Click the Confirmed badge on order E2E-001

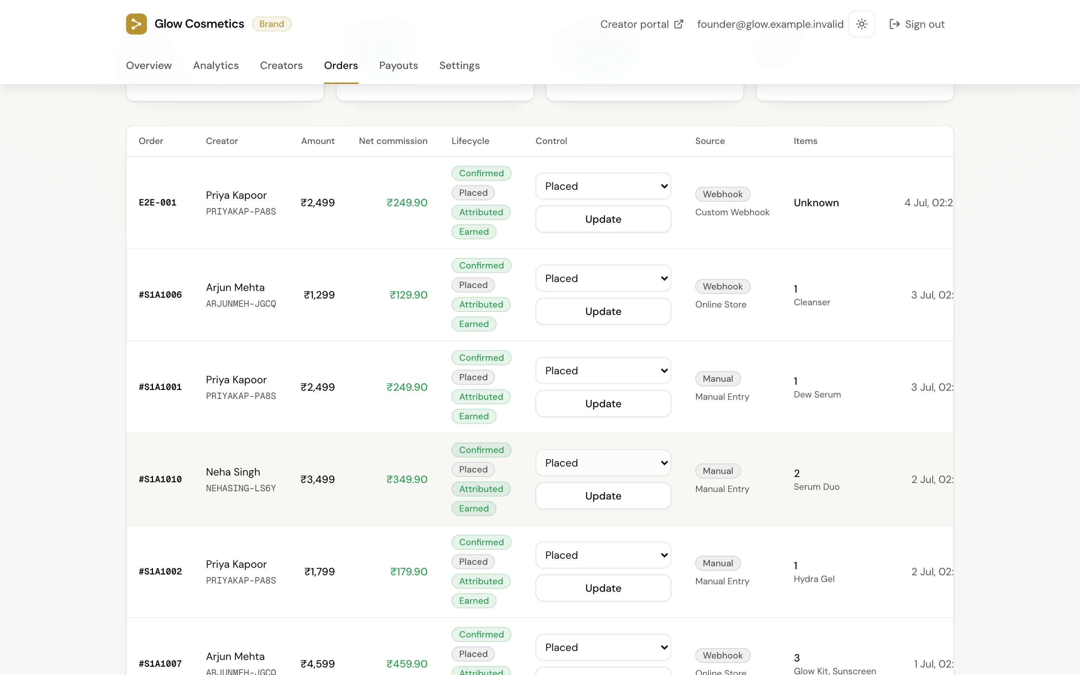481,173
